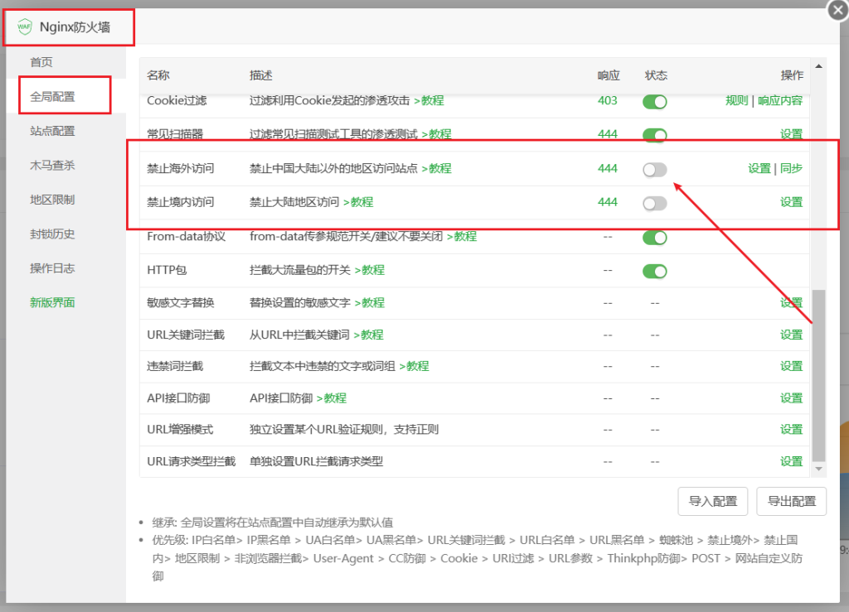Turn off the From-data协议 toggle
Screen dimensions: 849x612
pos(655,238)
